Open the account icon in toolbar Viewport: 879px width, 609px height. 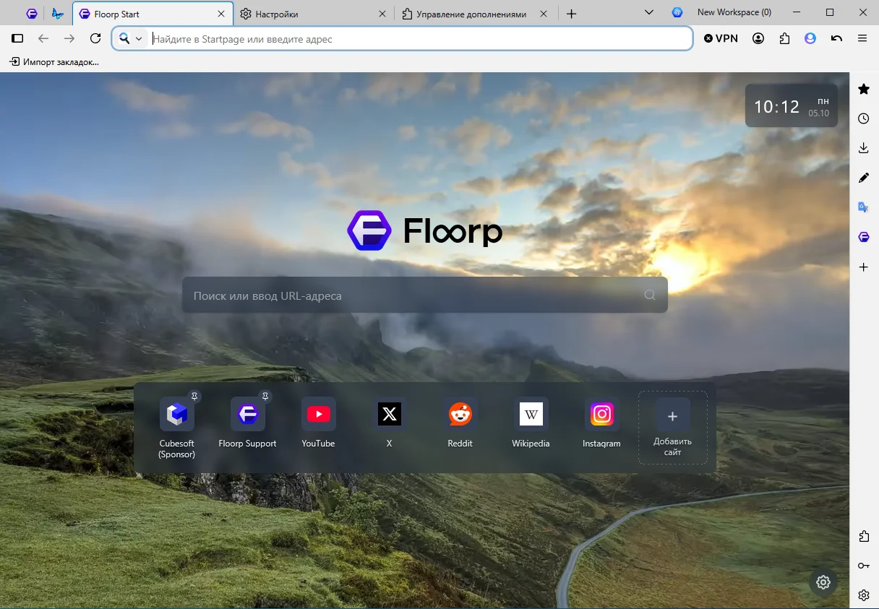point(758,38)
